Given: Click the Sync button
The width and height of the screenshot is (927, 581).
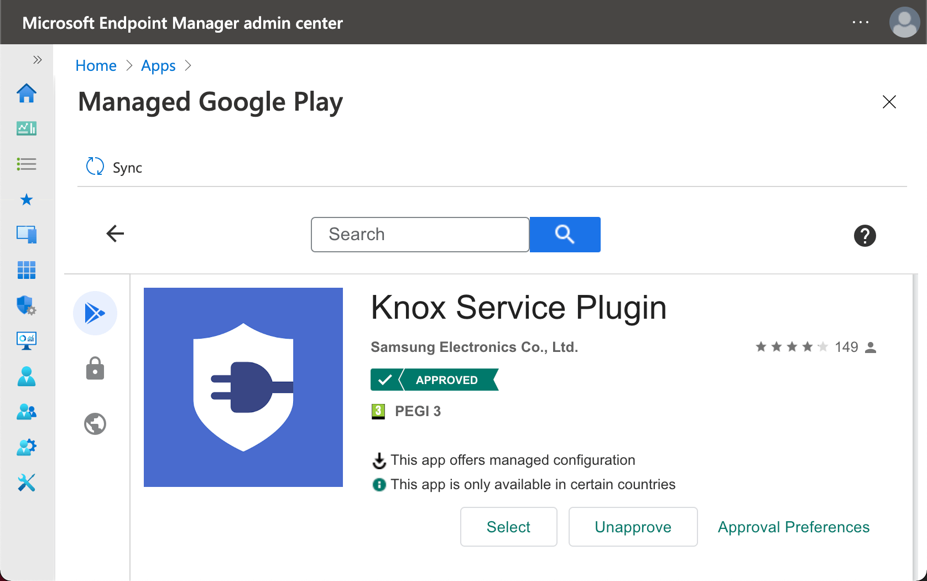Looking at the screenshot, I should (x=114, y=167).
